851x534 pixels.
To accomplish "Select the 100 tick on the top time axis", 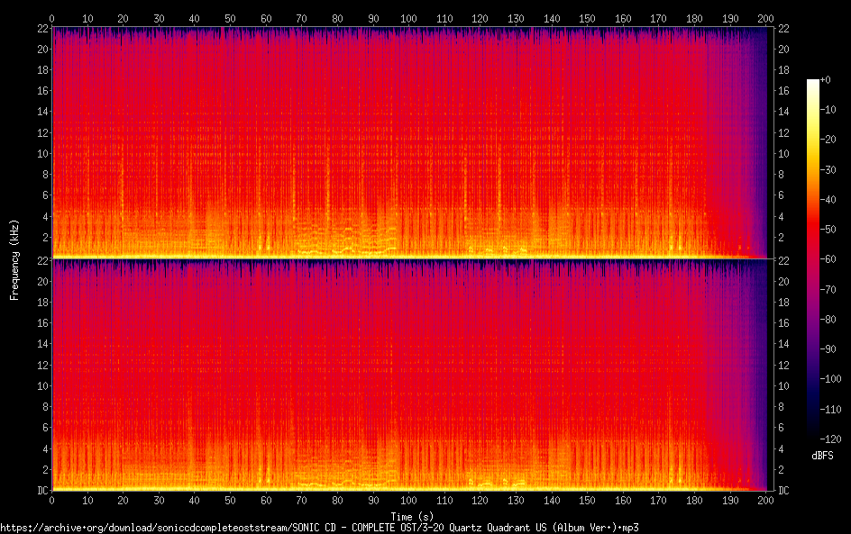I will pos(408,18).
